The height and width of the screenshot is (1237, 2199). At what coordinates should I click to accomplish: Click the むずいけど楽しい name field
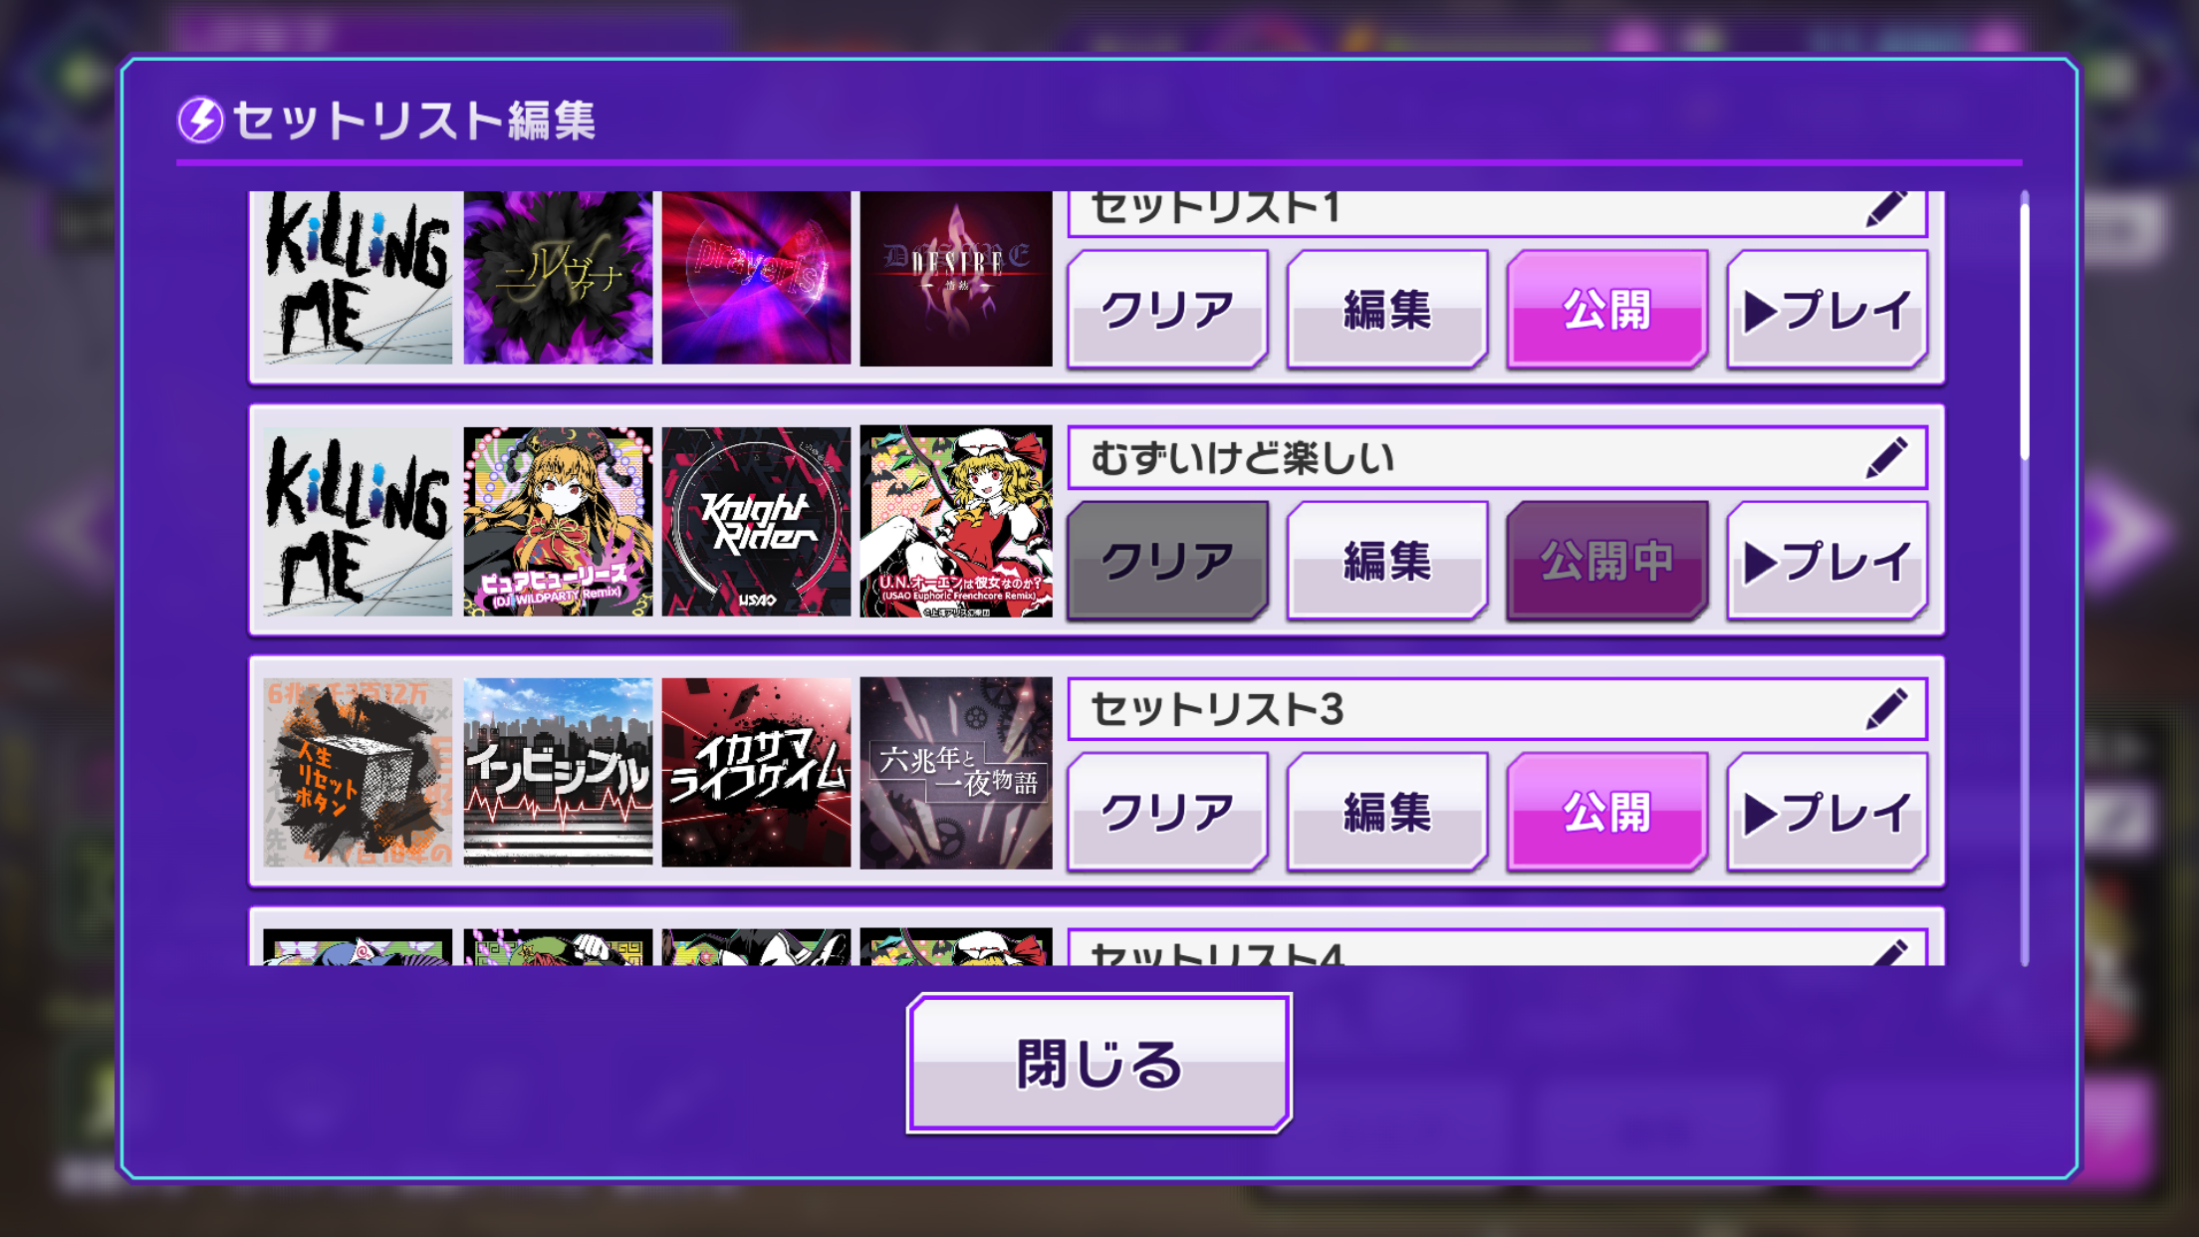click(1498, 458)
